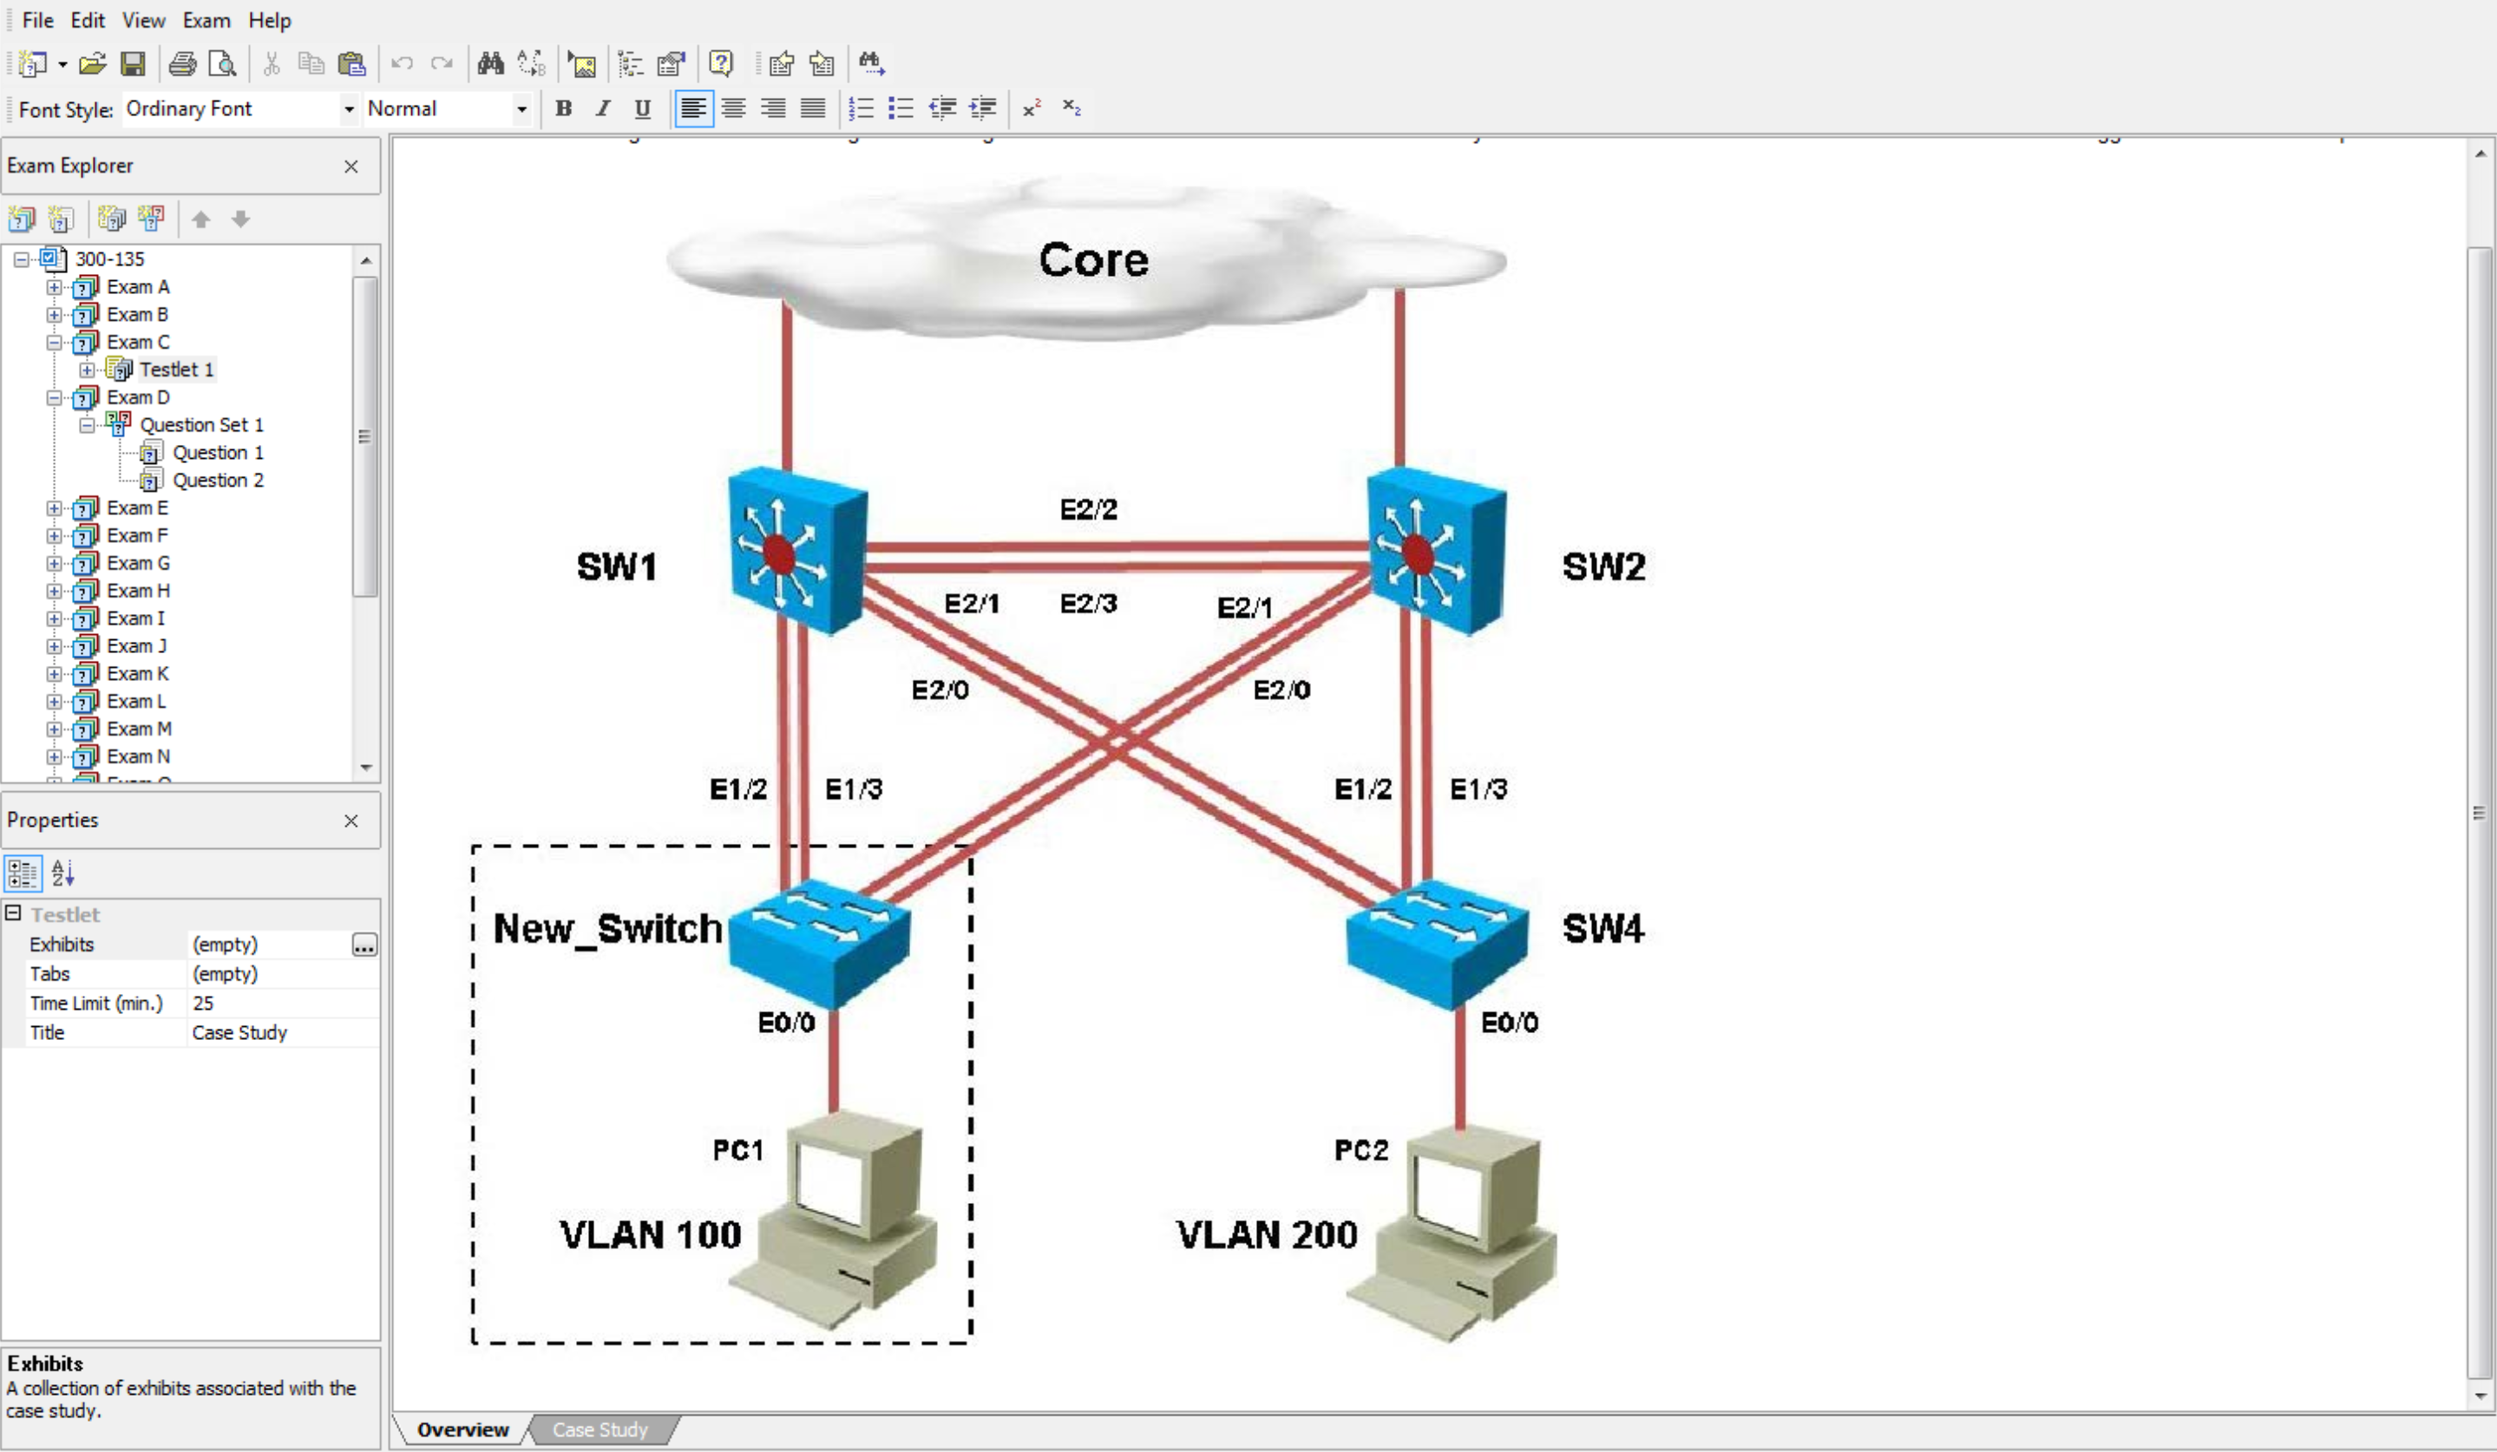
Task: Switch to Overview tab
Action: pos(463,1429)
